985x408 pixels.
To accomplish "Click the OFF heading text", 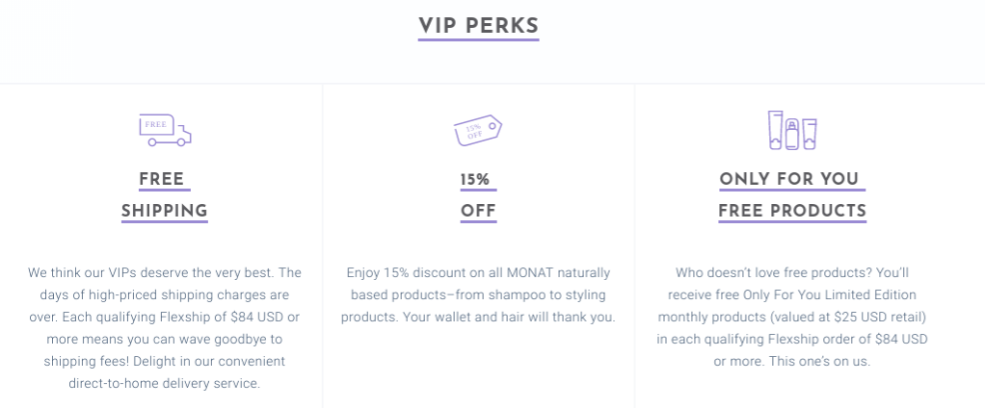I will tap(478, 211).
